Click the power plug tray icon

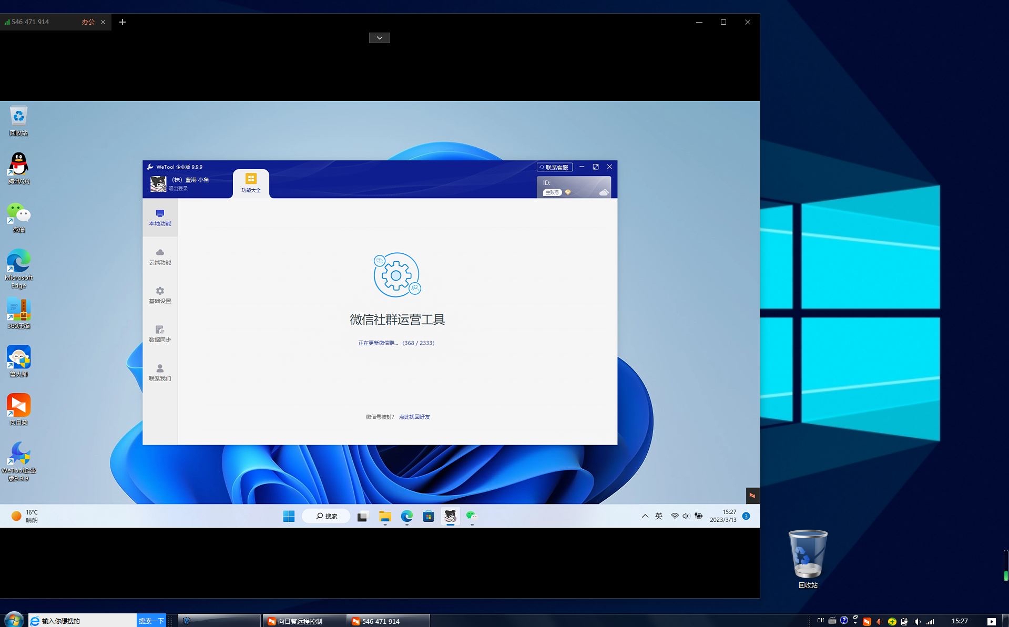[904, 621]
